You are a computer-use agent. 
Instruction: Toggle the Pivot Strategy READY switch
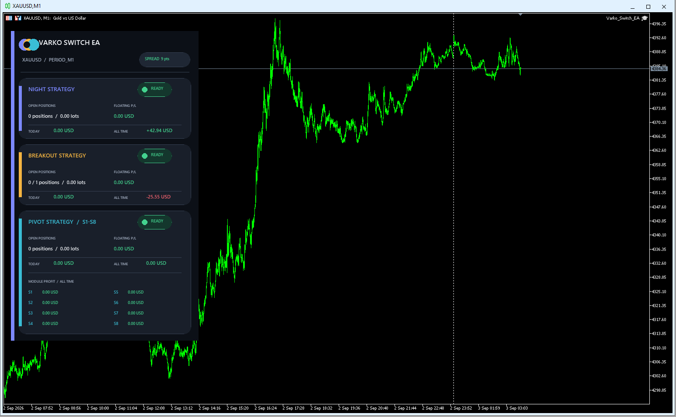(154, 222)
